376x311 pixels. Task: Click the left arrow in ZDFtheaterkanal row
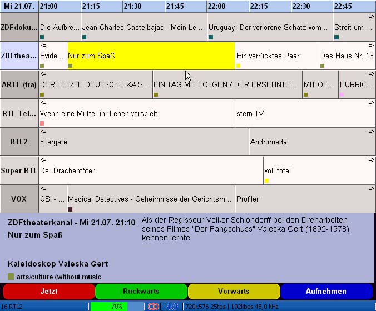(43, 46)
